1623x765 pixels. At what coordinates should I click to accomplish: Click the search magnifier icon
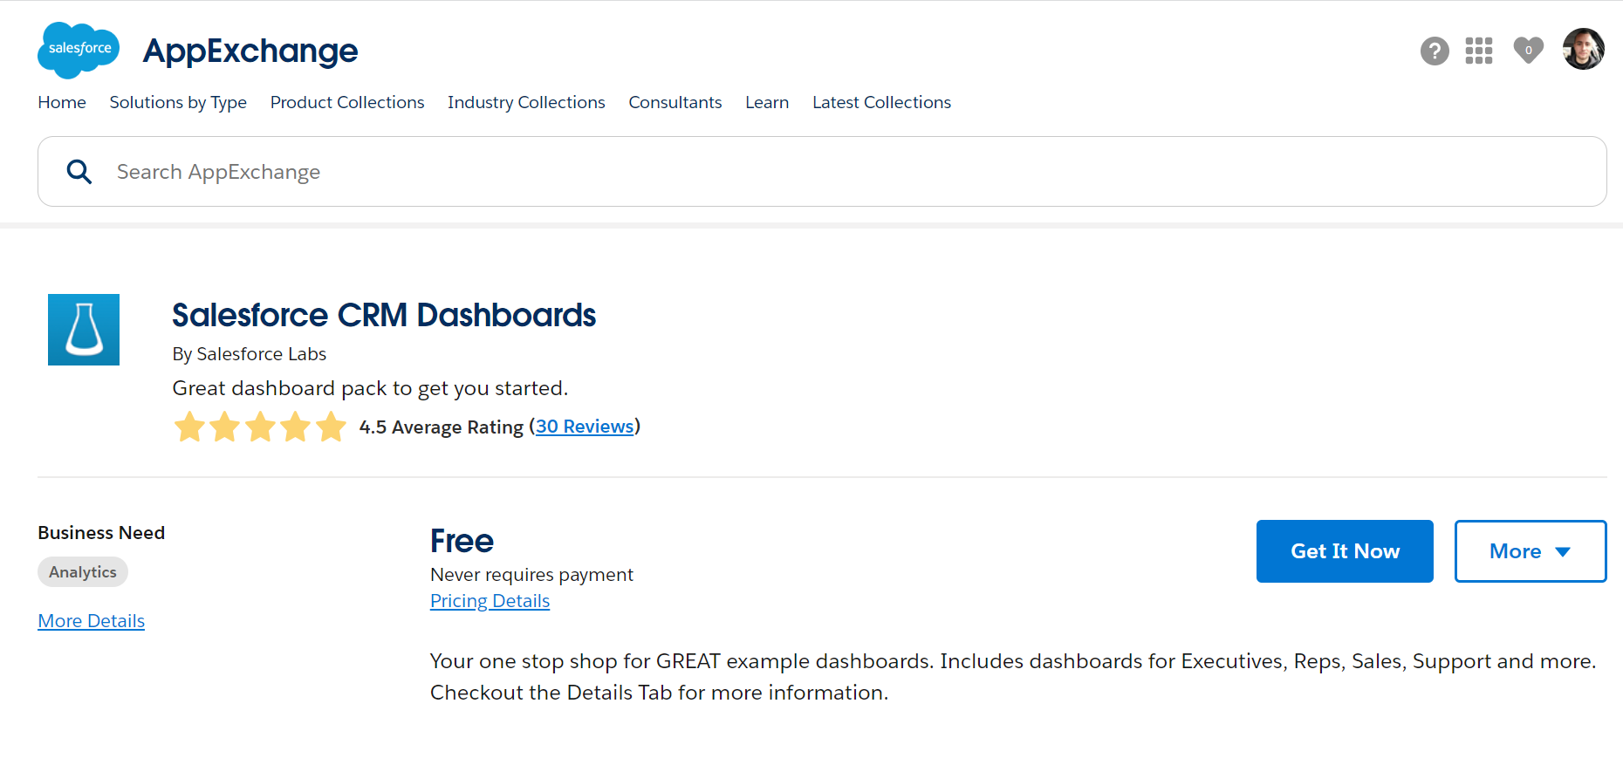pos(79,171)
